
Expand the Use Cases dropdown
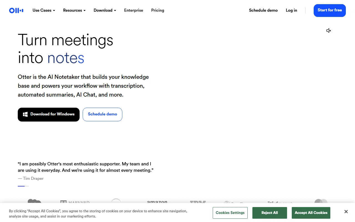pyautogui.click(x=44, y=11)
